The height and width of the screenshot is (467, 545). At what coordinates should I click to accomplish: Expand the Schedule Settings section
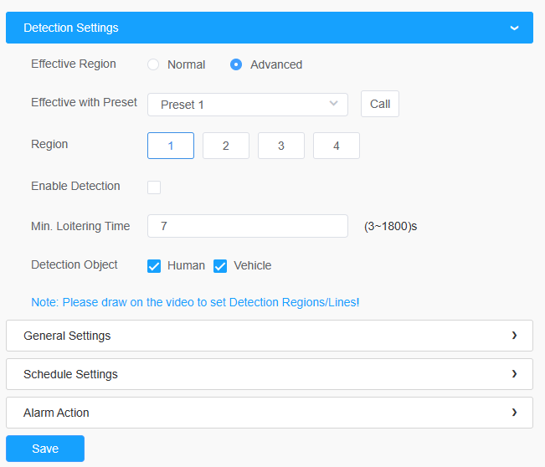tap(270, 374)
